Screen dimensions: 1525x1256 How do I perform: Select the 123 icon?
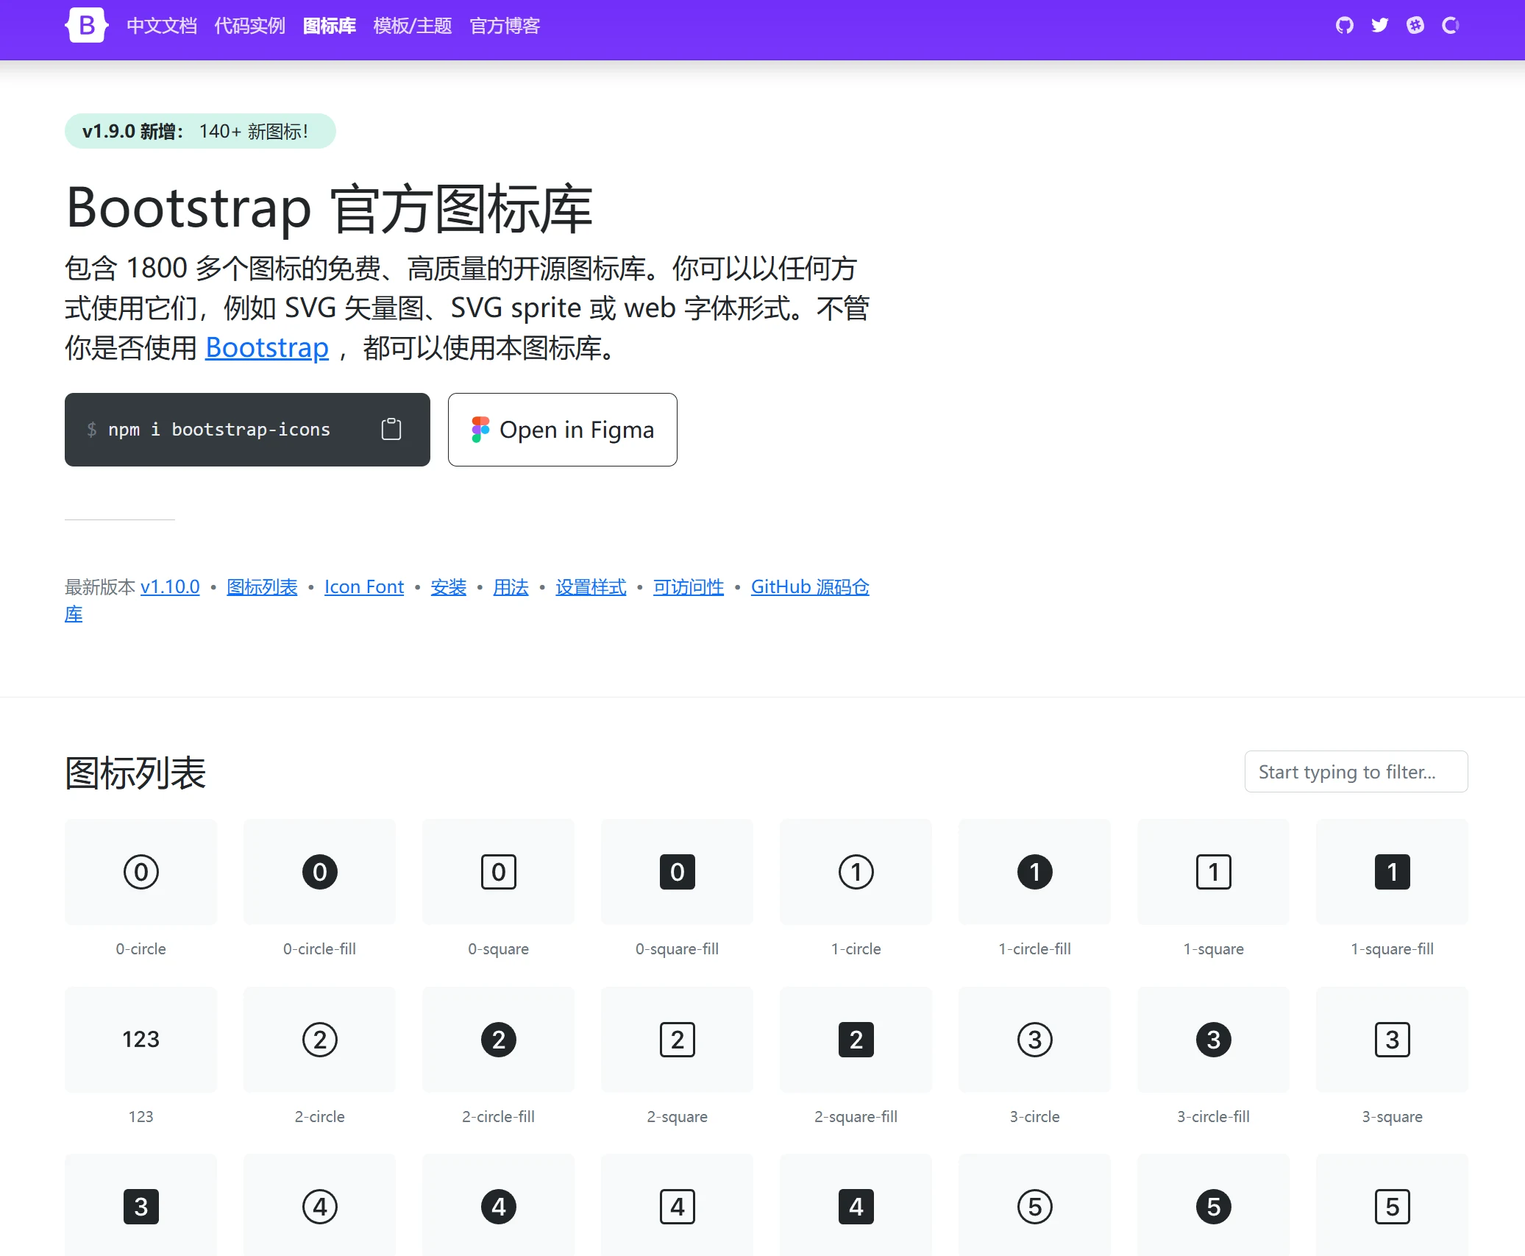tap(141, 1040)
